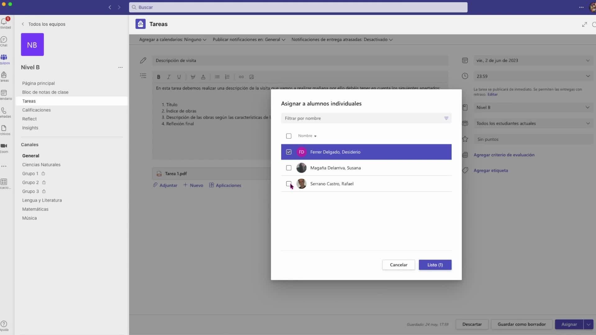596x335 pixels.
Task: Check the Serrano Castro, Rafael checkbox
Action: pos(289,184)
